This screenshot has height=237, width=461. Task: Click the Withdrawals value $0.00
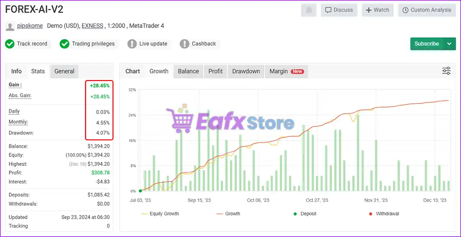pos(103,204)
